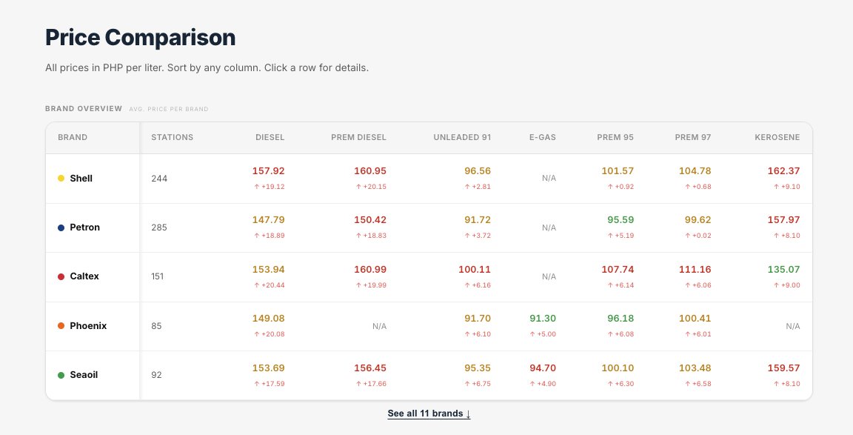853x435 pixels.
Task: Sort by Prem 95 column header
Action: 615,137
